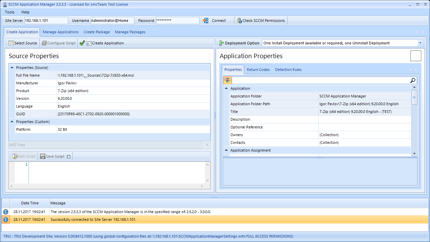This screenshot has height=242, width=430.
Task: Click the Select Source table icon
Action: pyautogui.click(x=11, y=43)
